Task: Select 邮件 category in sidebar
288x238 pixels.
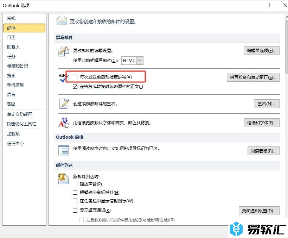Action: coord(24,28)
